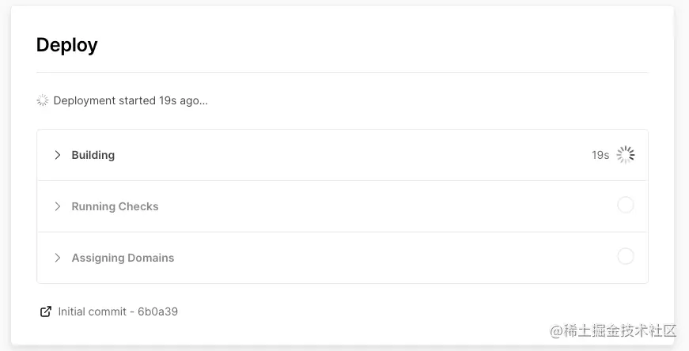Screen dimensions: 689x351
Task: Click the spinner beside Deployment started
Action: tap(43, 100)
